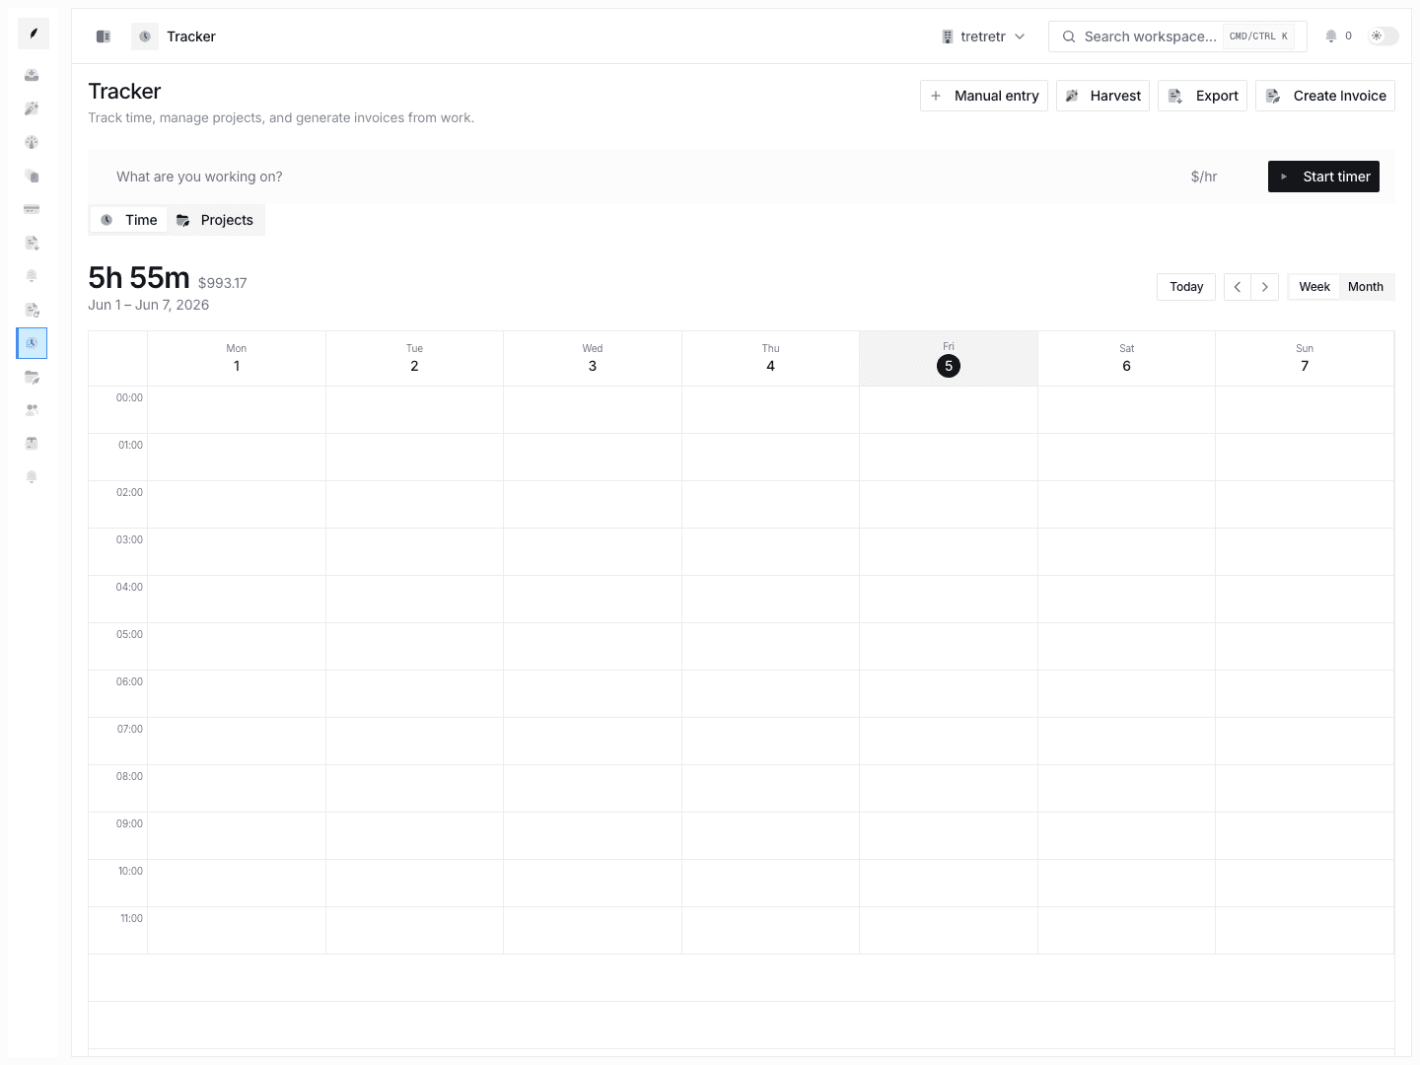Click the Harvest import button
1420x1065 pixels.
pyautogui.click(x=1102, y=96)
